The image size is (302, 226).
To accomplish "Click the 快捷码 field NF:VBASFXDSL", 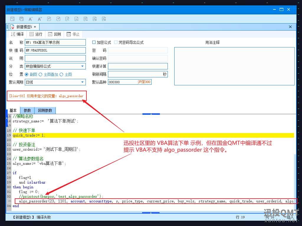I will [55, 50].
